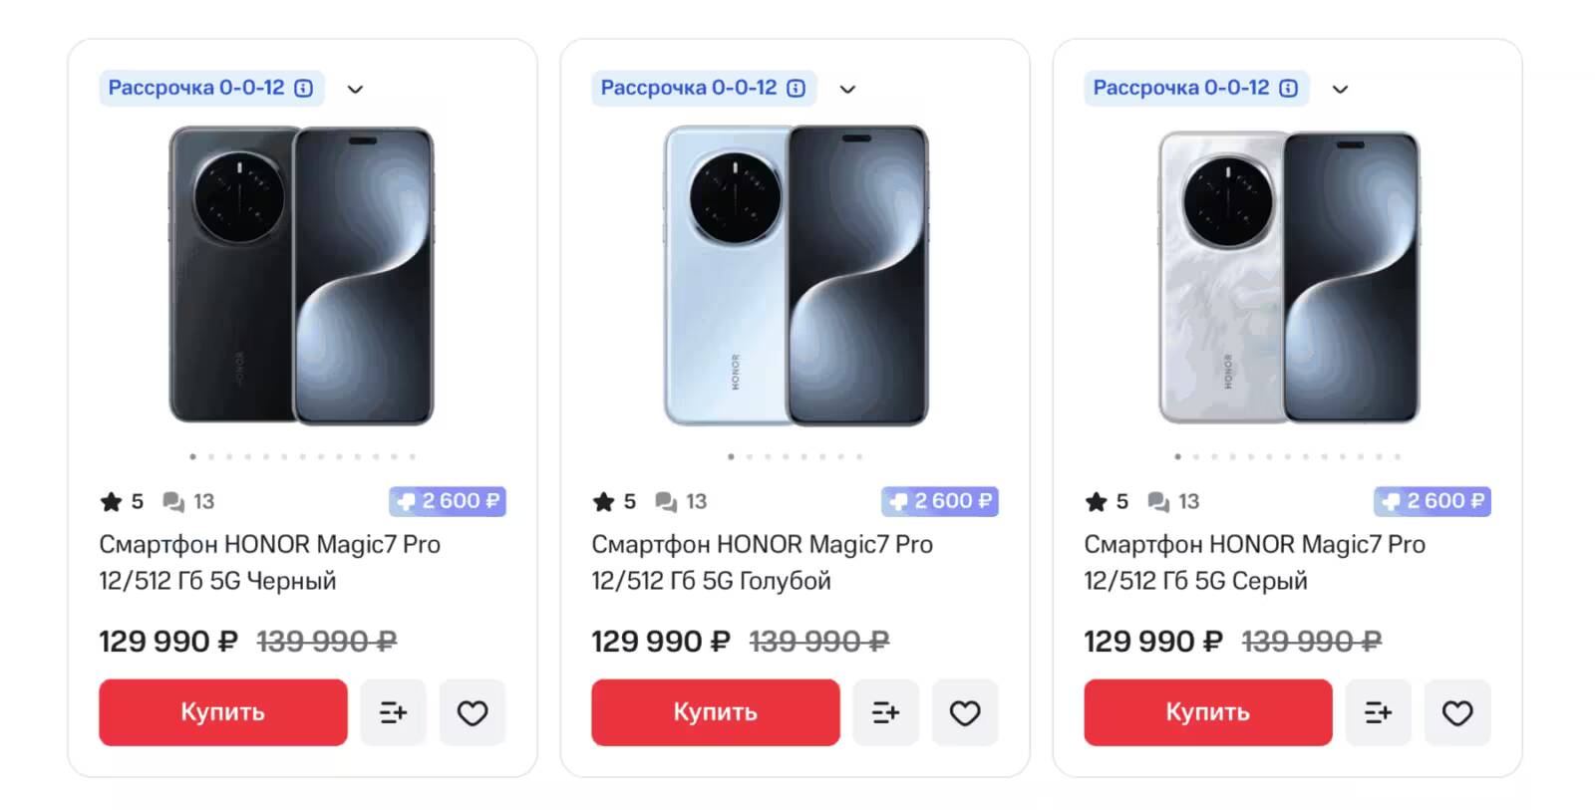Open installment info icon on gray phone card
The width and height of the screenshot is (1595, 810).
coord(1289,88)
